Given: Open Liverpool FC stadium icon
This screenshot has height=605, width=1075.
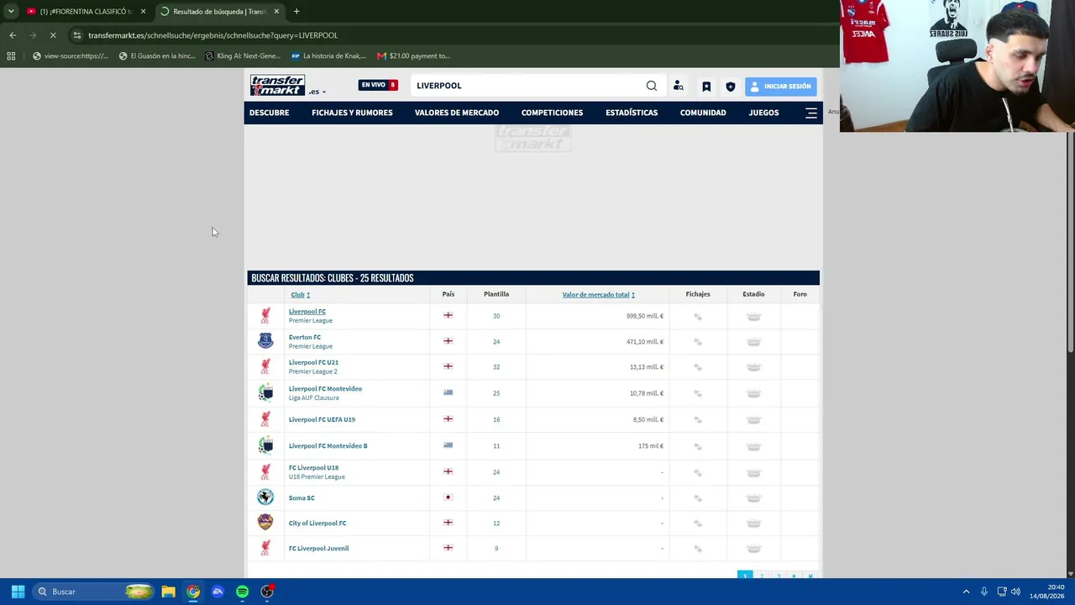Looking at the screenshot, I should click(x=753, y=317).
